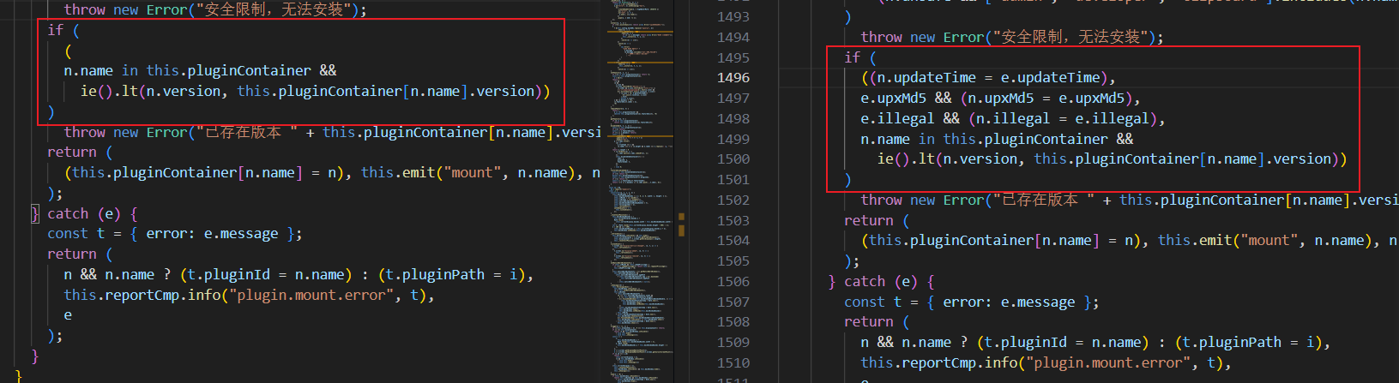Click the 'if' keyword in right pane
The height and width of the screenshot is (383, 1399).
pyautogui.click(x=852, y=57)
